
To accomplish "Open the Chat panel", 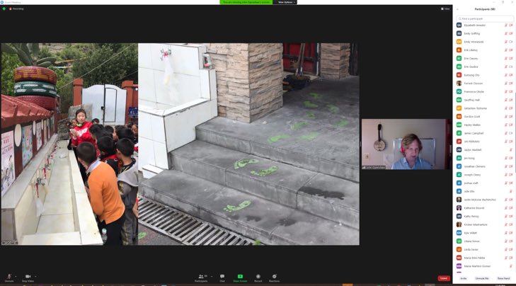I will (x=222, y=277).
